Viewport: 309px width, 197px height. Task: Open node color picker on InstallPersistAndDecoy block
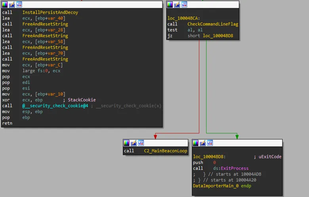point(5,4)
